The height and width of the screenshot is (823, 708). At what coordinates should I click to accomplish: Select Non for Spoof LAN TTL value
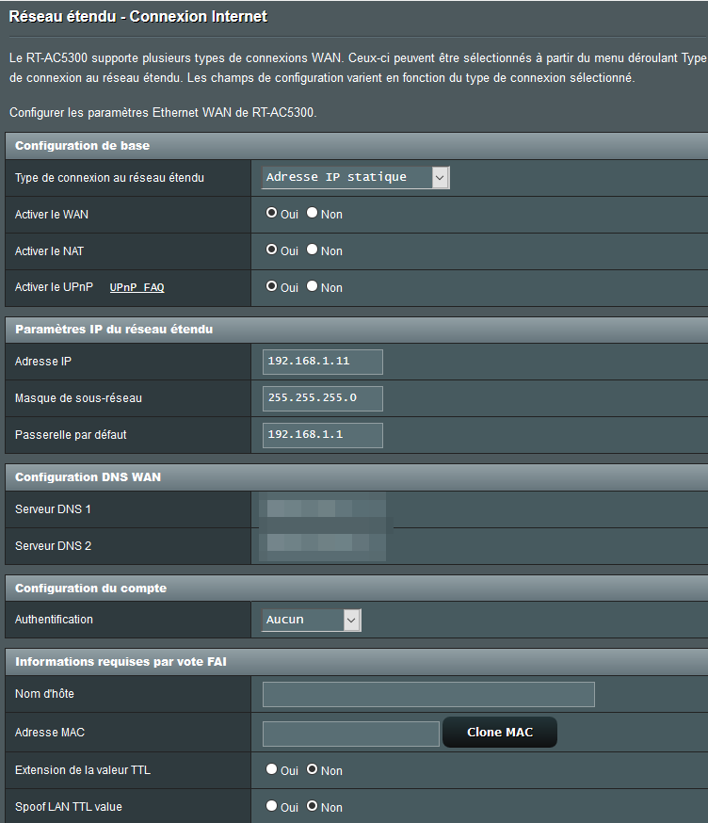coord(313,806)
